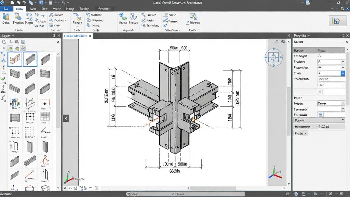The image size is (350, 197).
Task: Pin the Properties panel using its header pin icon
Action: point(343,36)
